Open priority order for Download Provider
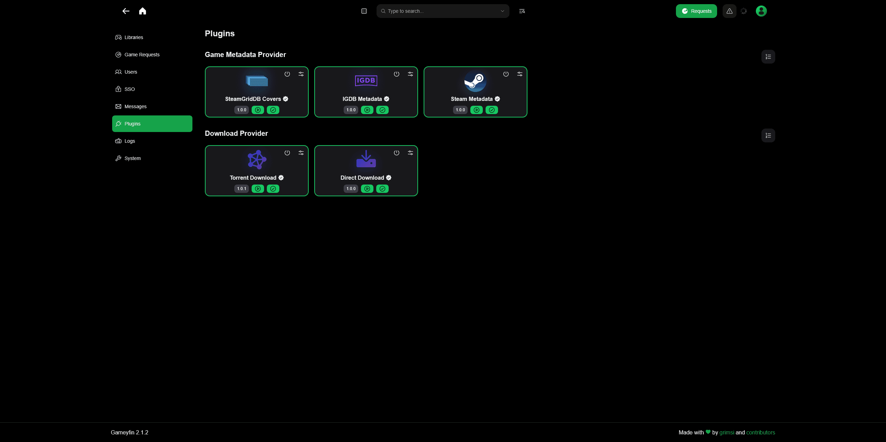This screenshot has height=442, width=886. pyautogui.click(x=768, y=135)
